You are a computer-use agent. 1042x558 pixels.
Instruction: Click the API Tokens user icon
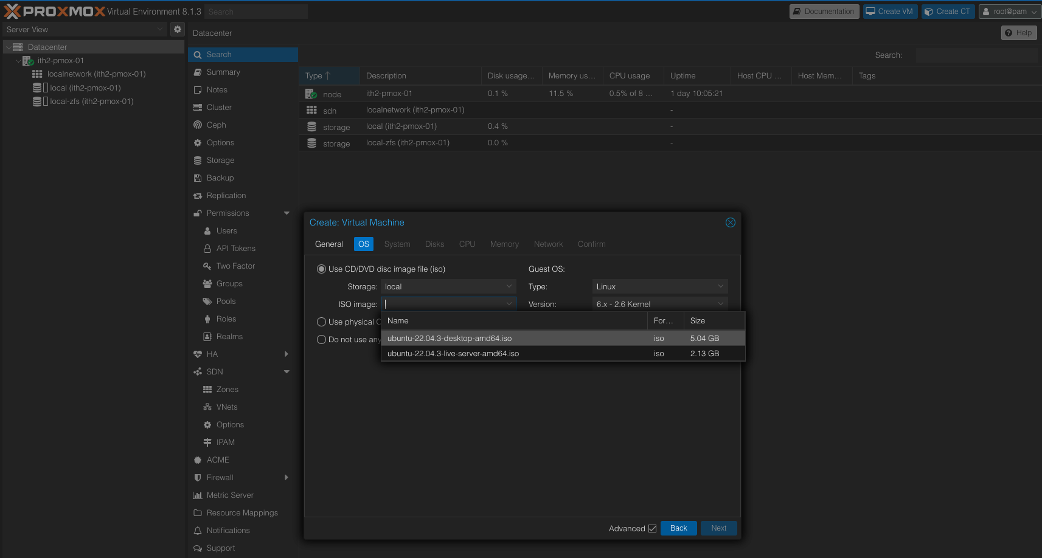pos(207,249)
